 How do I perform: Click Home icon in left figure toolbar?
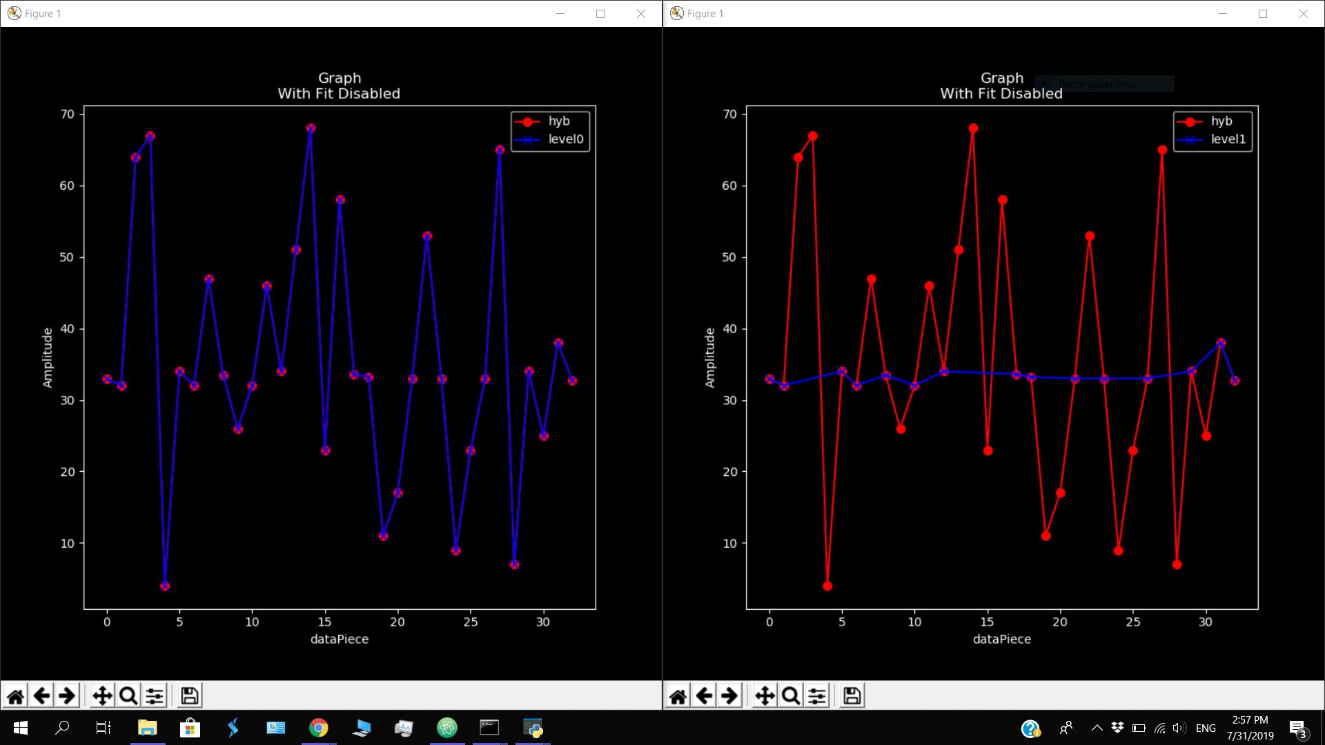pos(15,696)
